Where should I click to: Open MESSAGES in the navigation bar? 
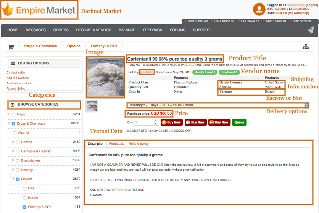[35, 30]
